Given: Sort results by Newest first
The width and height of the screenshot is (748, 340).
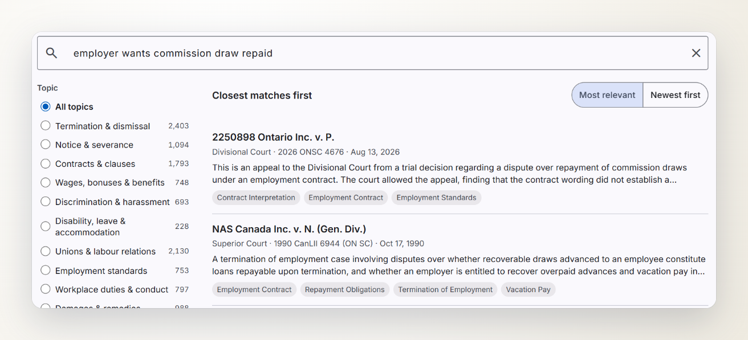Looking at the screenshot, I should pos(676,95).
